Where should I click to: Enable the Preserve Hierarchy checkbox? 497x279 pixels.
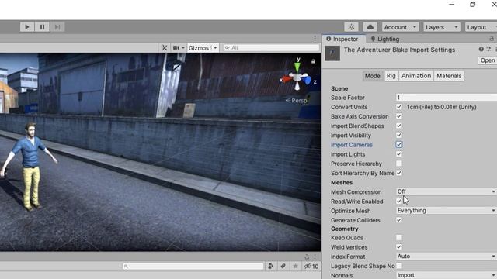(x=399, y=164)
